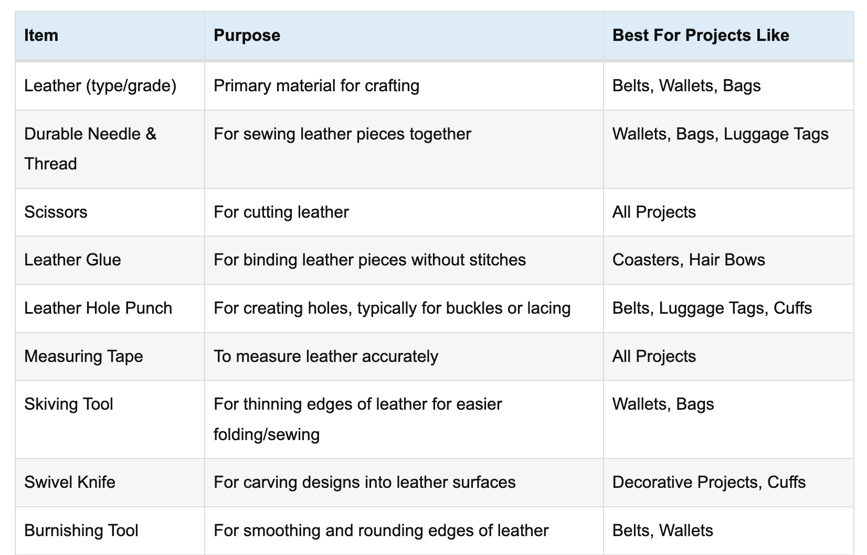867x555 pixels.
Task: Select the Leather (type/grade) cell
Action: [110, 86]
